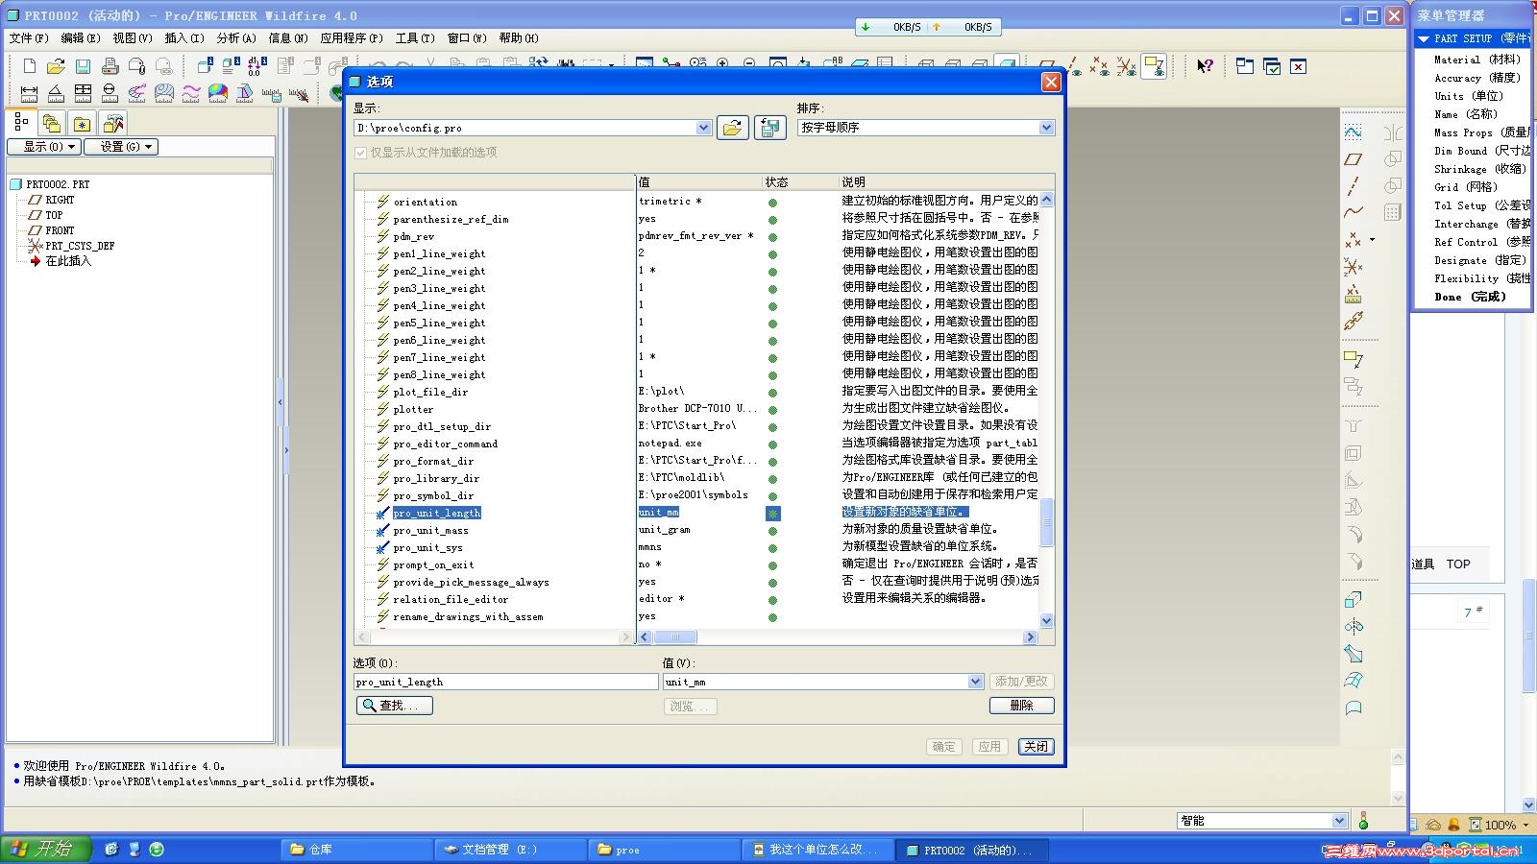
Task: Click the angle measure icon
Action: (56, 93)
